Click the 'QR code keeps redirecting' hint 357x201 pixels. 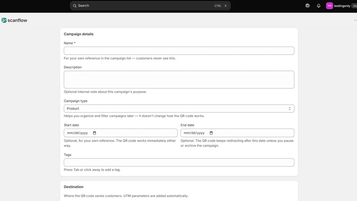click(x=237, y=143)
